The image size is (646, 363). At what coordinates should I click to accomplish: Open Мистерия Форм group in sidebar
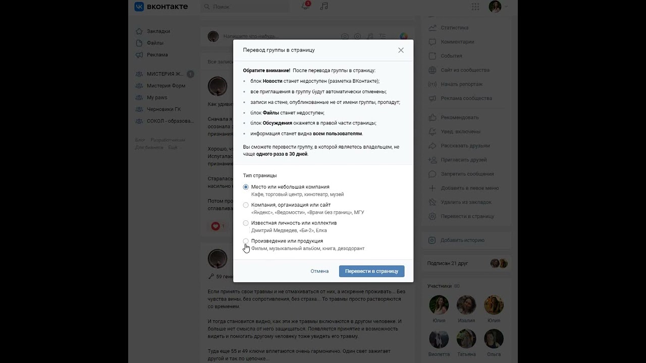(166, 86)
